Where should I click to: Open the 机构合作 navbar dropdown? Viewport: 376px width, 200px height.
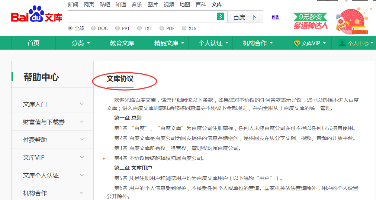[x=257, y=43]
